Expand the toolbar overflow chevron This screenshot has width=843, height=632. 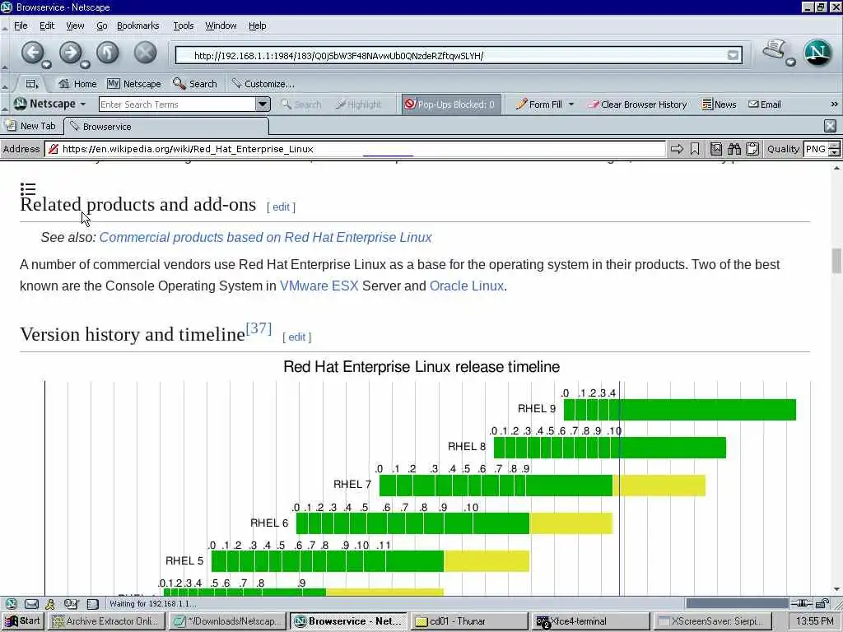point(834,105)
